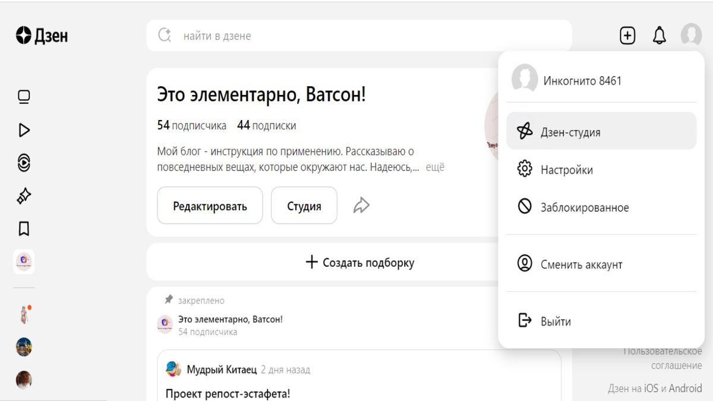
Task: Open post 'Проект репост-эстафета!'
Action: pos(228,393)
